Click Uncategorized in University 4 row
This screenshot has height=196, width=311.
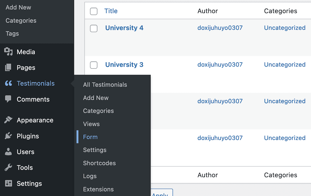[285, 28]
